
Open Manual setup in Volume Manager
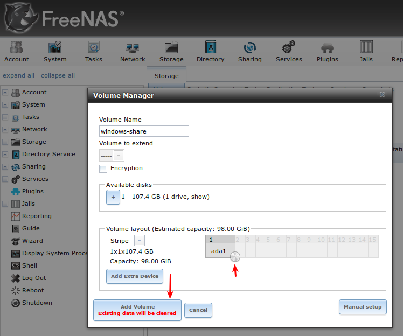[363, 307]
